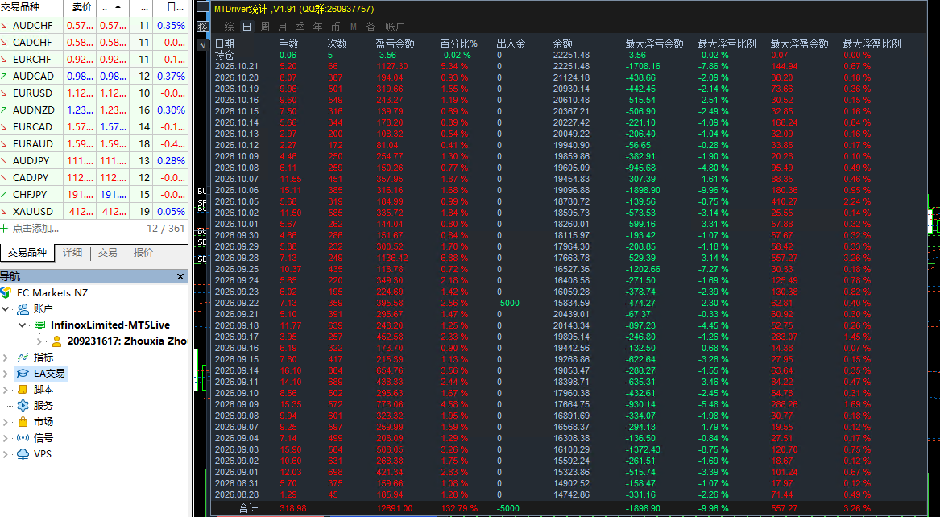Viewport: 940px width, 517px height.
Task: Expand the 脚本 scripts node
Action: click(6, 390)
